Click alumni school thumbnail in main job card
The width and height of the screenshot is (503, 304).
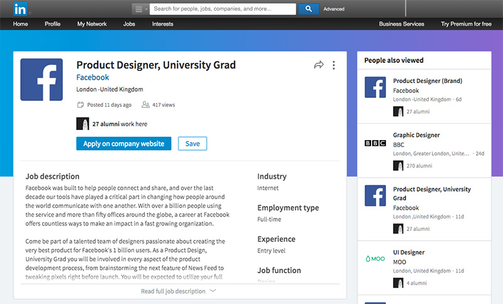coord(82,124)
